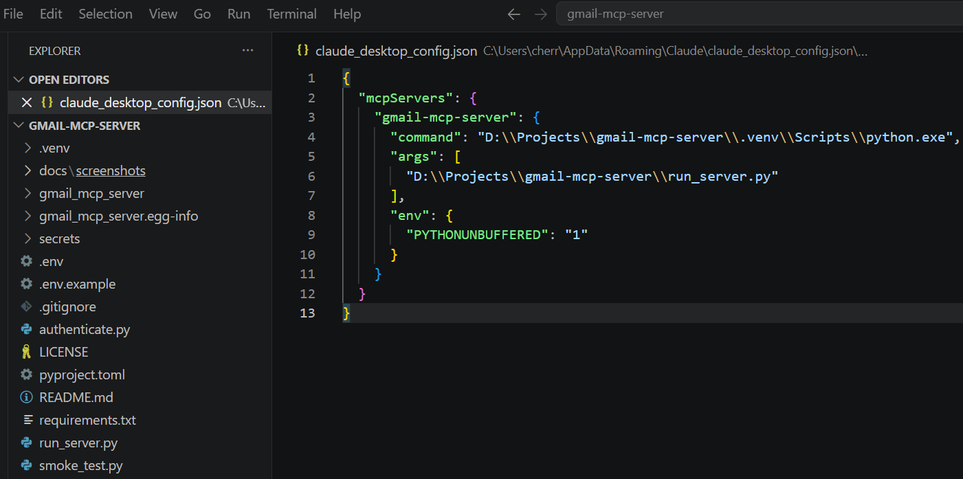Click the JSON braces icon in editor breadcrumb
The width and height of the screenshot is (963, 479).
coord(302,50)
